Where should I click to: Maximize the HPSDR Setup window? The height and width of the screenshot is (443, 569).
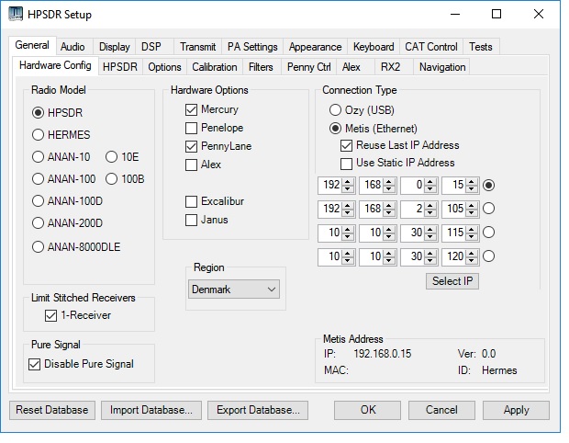tap(496, 14)
